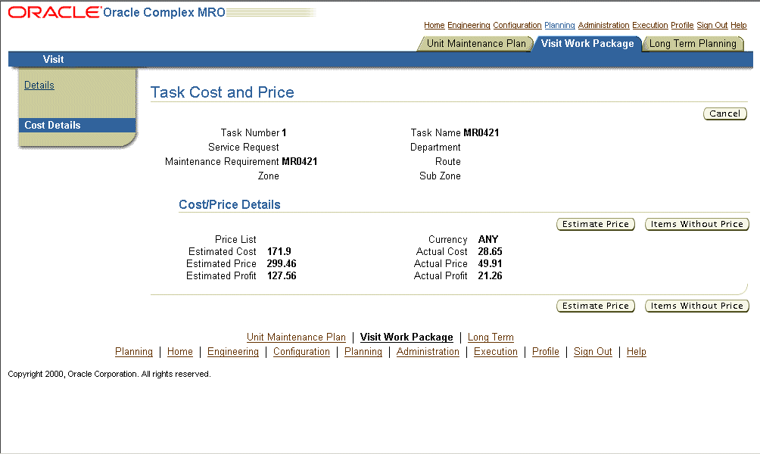The image size is (760, 454).
Task: Open Home link in top navigation
Action: coord(434,25)
